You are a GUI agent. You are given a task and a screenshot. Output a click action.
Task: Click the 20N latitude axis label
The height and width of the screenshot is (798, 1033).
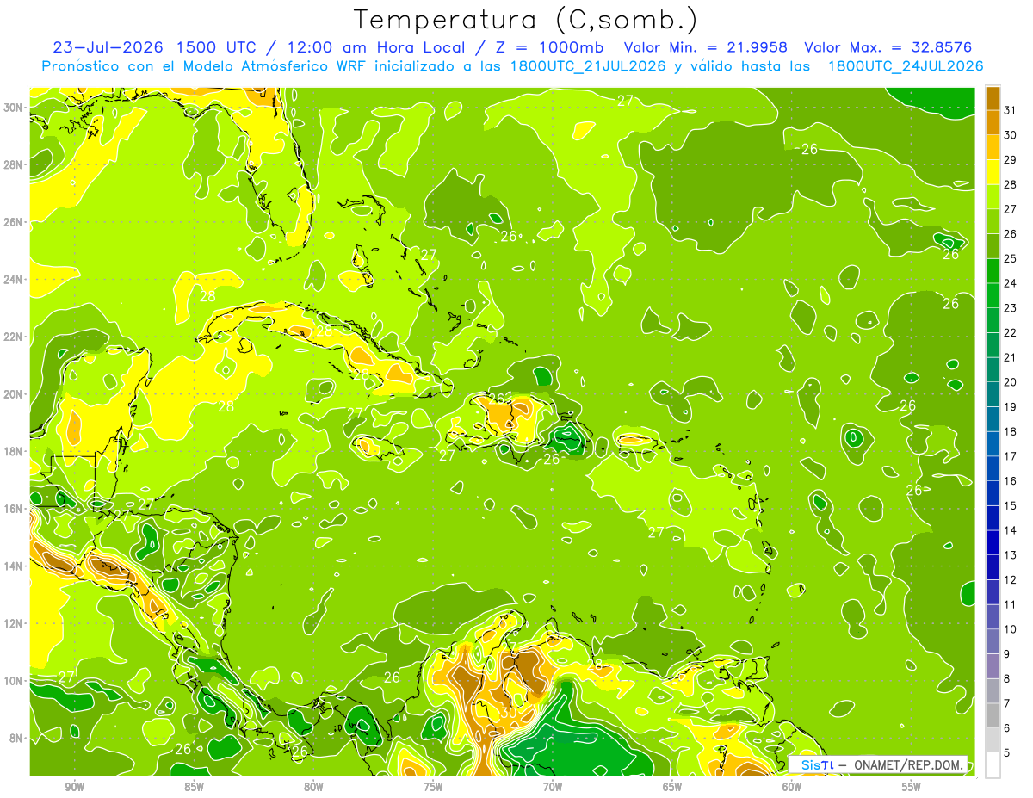[x=15, y=394]
